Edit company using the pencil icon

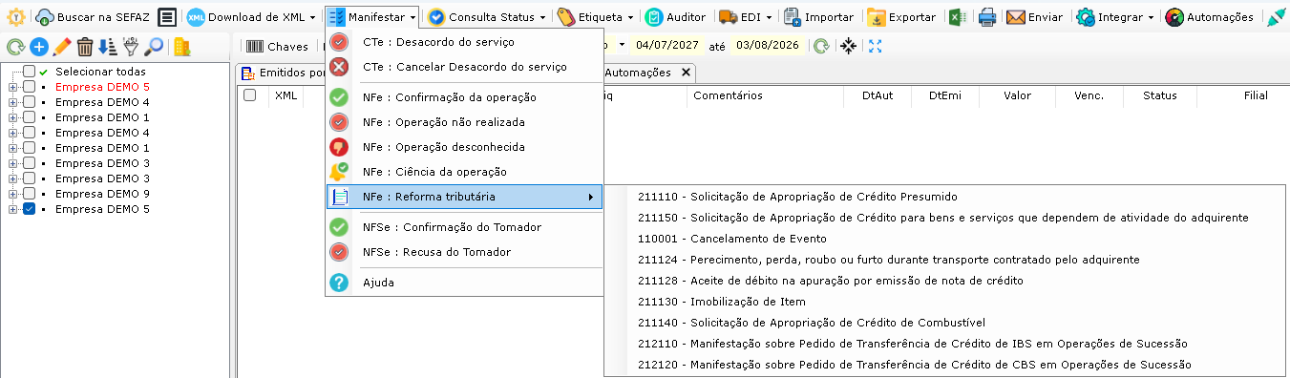click(x=62, y=47)
